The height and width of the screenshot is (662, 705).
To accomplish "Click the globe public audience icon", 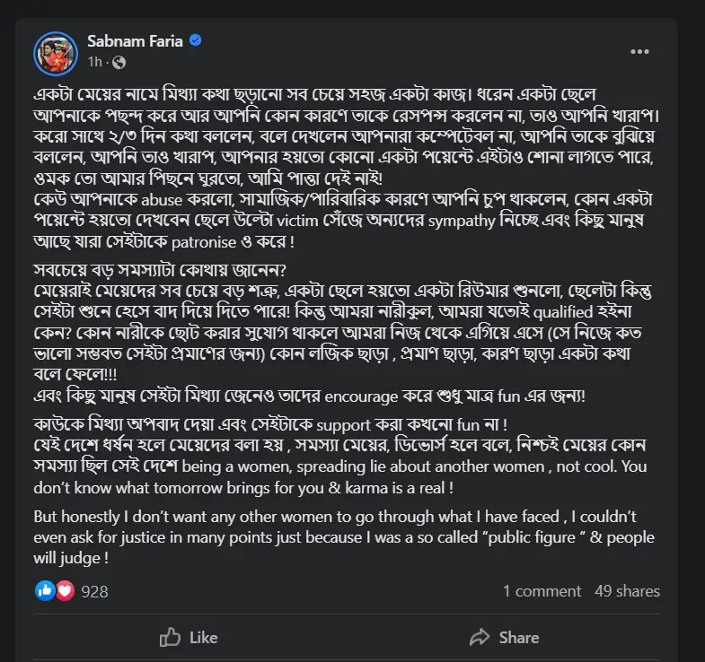I will tap(119, 62).
